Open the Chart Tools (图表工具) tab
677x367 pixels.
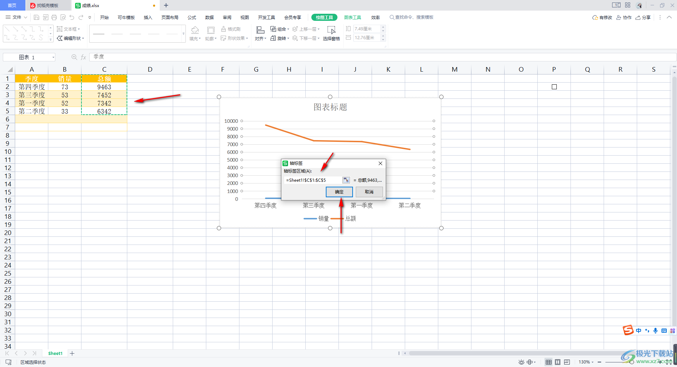point(352,17)
